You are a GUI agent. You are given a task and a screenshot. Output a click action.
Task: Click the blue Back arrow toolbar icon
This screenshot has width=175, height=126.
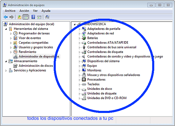coord(6,17)
